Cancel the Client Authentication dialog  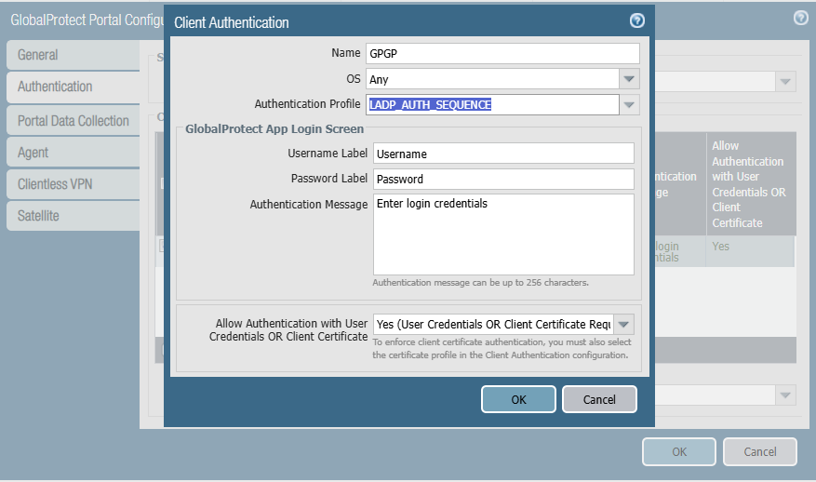pyautogui.click(x=599, y=399)
